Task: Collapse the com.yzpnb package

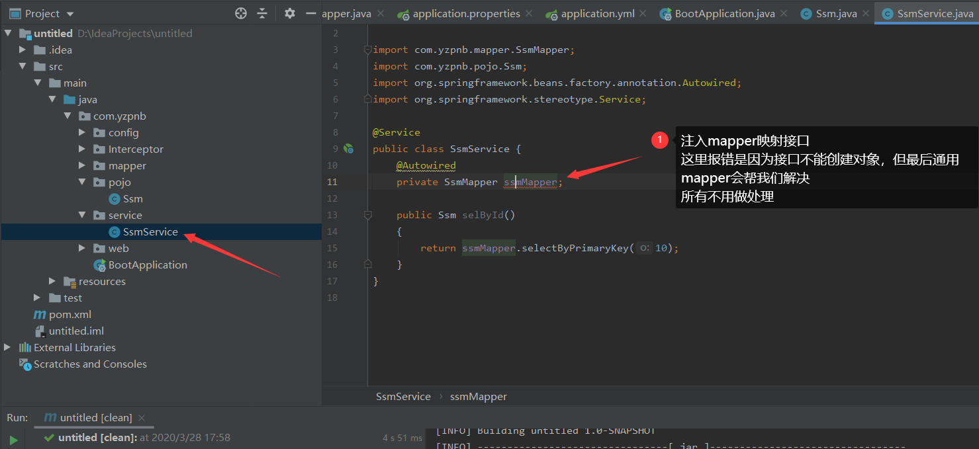Action: click(x=68, y=116)
